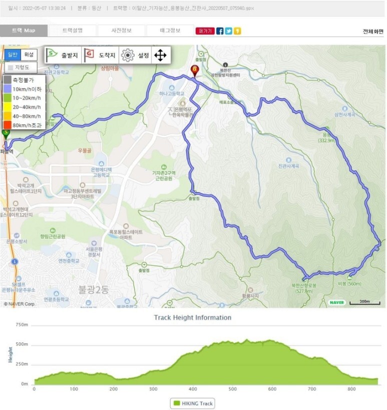The image size is (387, 410).
Task: Share via the yellow KakaoStory icon
Action: coord(237,31)
